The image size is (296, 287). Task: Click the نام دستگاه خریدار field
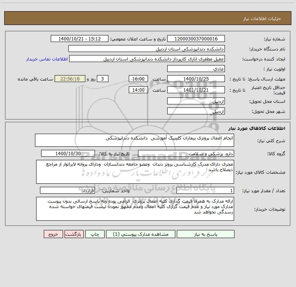[146, 49]
